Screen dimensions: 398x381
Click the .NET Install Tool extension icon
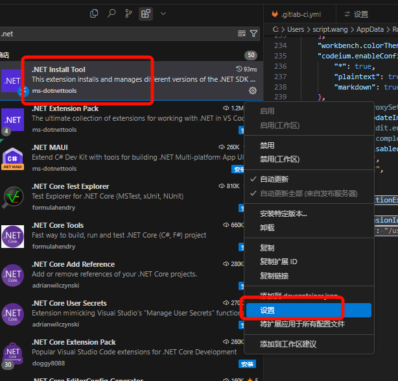[x=12, y=81]
